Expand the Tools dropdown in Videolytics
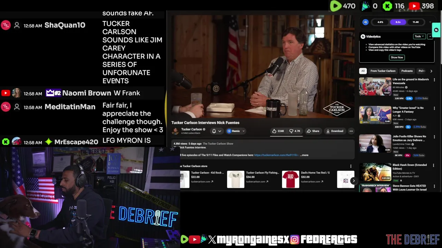442x248 pixels. [419, 37]
